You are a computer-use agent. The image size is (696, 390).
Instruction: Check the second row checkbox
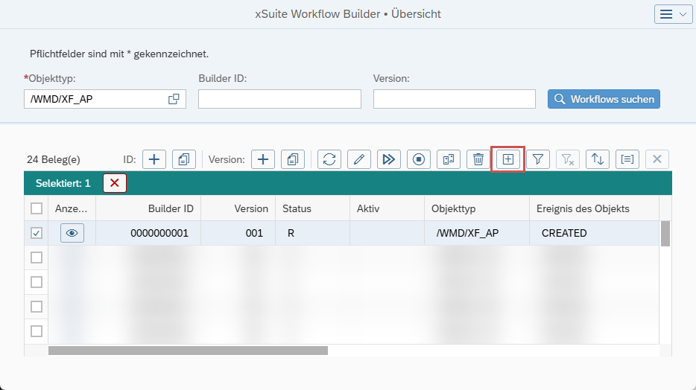37,258
